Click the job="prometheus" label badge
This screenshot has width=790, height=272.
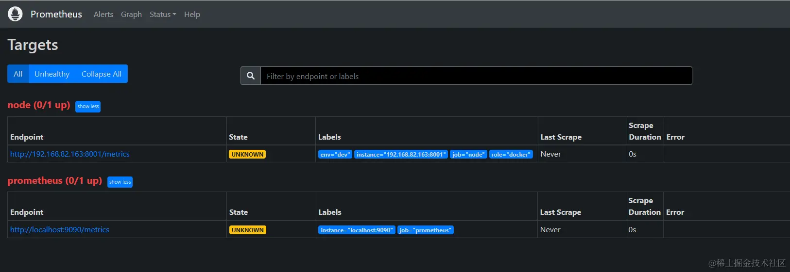click(x=425, y=230)
